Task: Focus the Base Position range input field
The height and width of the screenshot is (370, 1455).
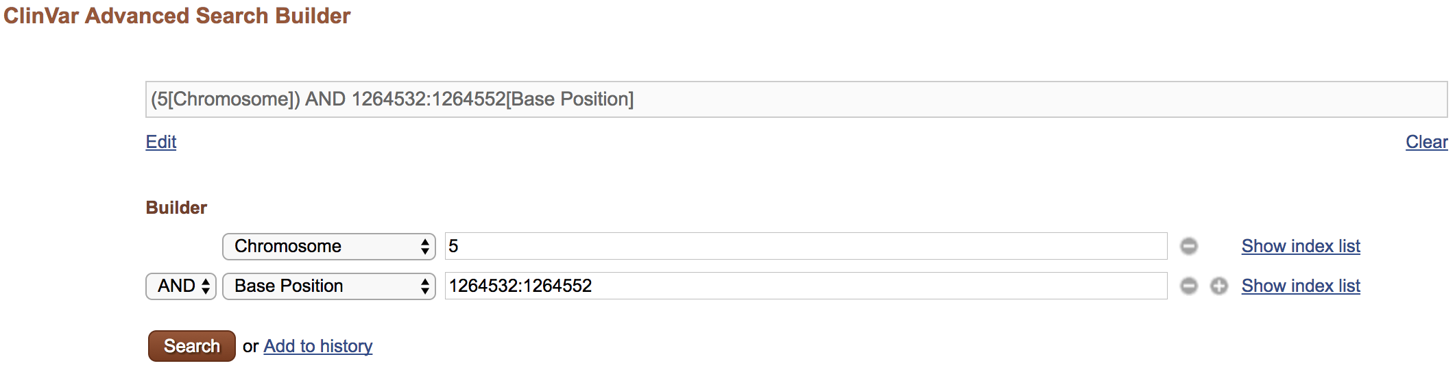Action: click(806, 286)
